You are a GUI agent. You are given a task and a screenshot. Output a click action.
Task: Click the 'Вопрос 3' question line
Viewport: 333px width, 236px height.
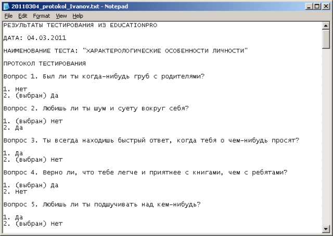[151, 140]
